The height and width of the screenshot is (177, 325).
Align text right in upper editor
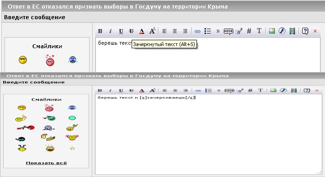tap(185, 31)
